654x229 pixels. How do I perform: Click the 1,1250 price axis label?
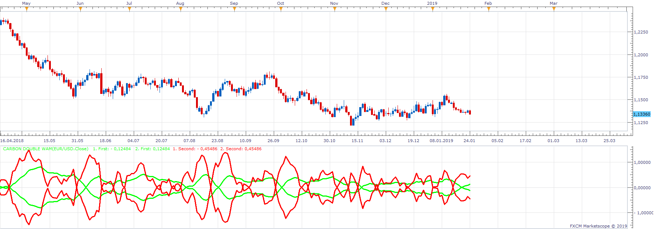[x=641, y=123]
